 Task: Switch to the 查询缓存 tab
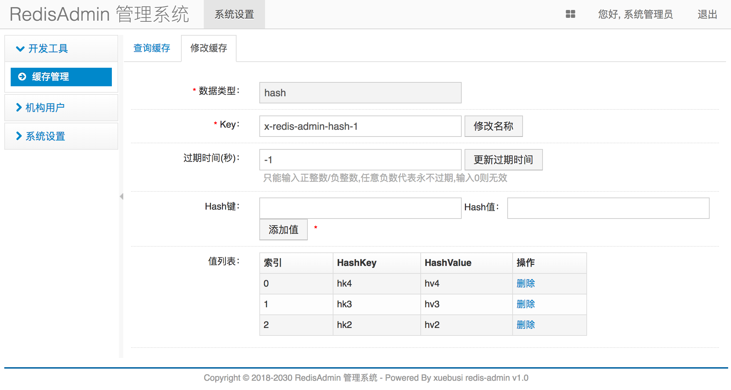click(x=152, y=48)
